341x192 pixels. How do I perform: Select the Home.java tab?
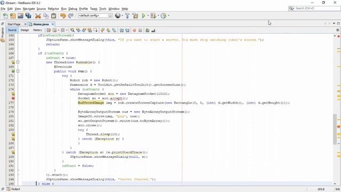coord(41,24)
